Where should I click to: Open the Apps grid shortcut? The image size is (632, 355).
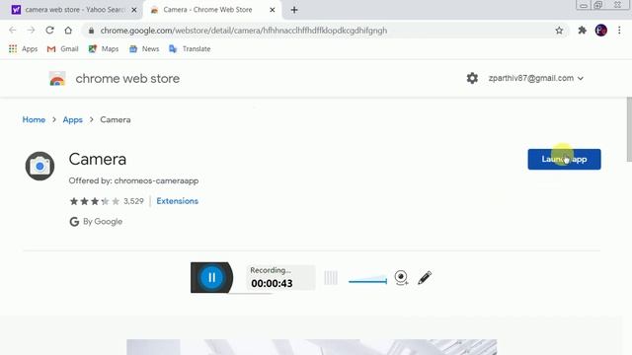click(x=23, y=48)
